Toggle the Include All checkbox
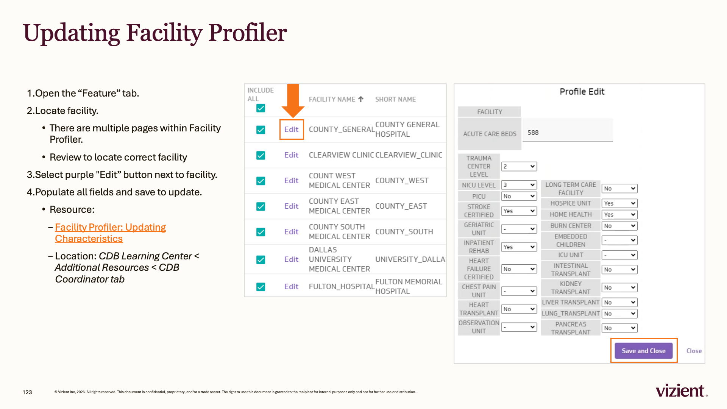 [x=261, y=108]
